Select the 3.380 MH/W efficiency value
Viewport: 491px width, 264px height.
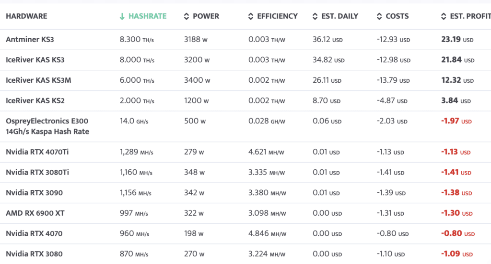[x=268, y=192]
